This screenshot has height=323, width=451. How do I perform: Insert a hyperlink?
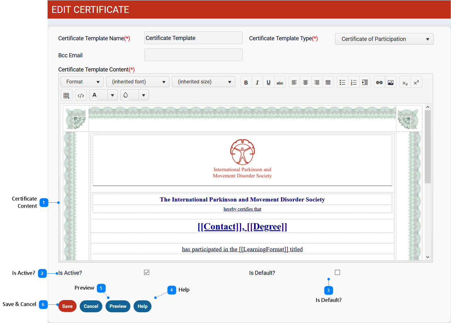pyautogui.click(x=379, y=82)
